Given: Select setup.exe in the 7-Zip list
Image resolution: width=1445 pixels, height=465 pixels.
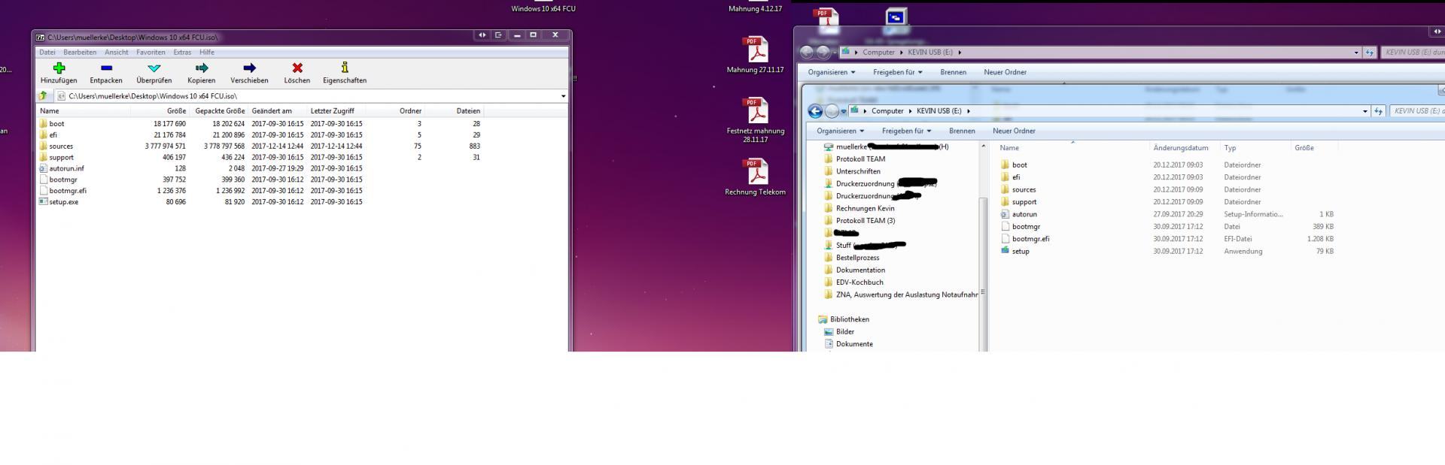Looking at the screenshot, I should [59, 202].
